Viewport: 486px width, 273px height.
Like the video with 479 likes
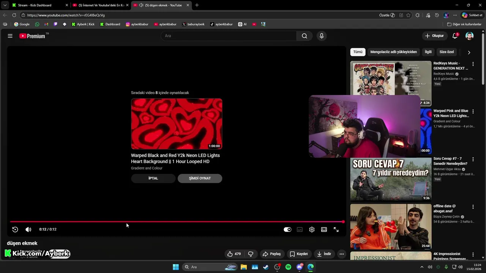coord(234,254)
